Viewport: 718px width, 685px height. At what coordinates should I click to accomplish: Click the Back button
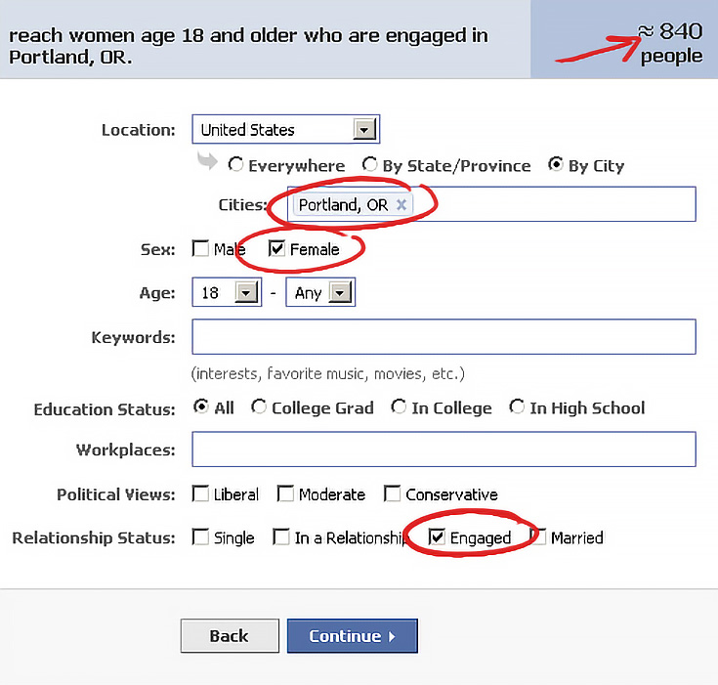tap(230, 636)
